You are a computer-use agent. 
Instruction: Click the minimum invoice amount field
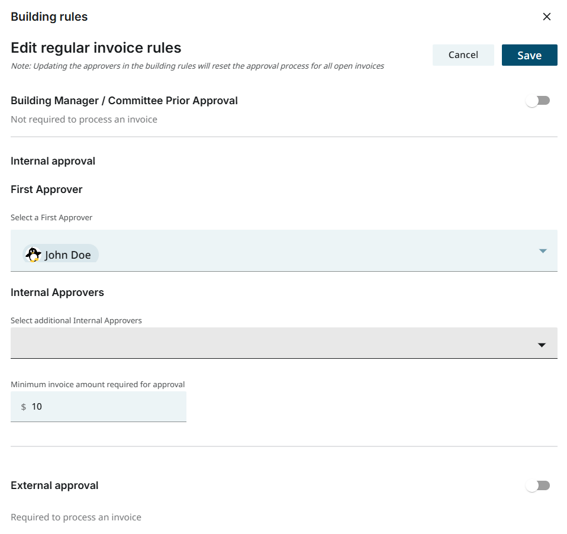coord(107,407)
